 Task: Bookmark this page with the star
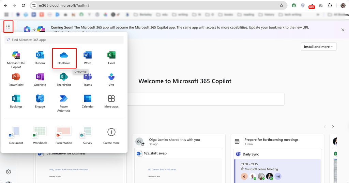(x=281, y=5)
